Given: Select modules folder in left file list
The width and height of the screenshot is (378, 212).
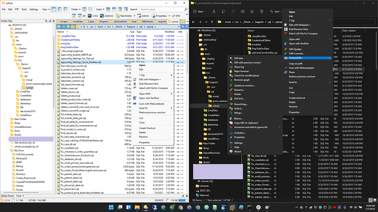Looking at the screenshot, I should pos(66,44).
